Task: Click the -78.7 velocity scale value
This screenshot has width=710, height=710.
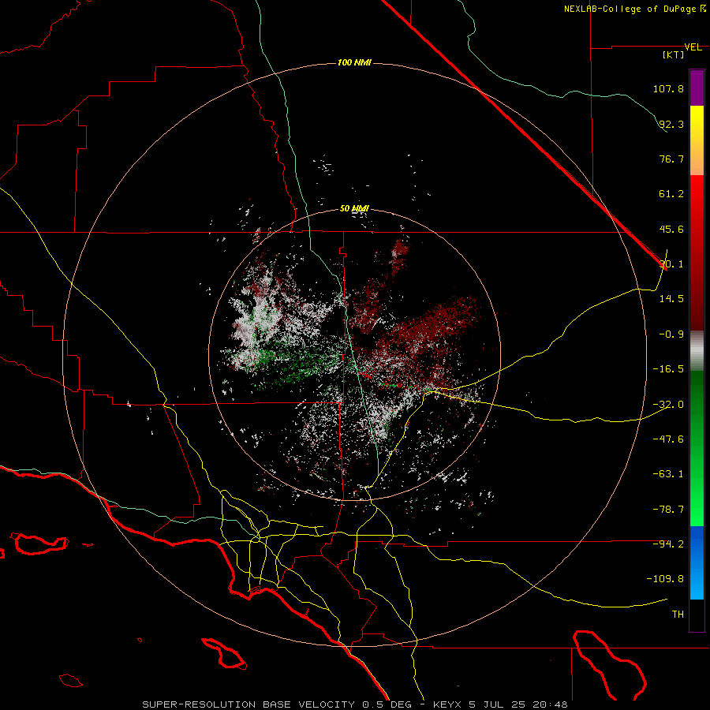Action: pyautogui.click(x=668, y=510)
